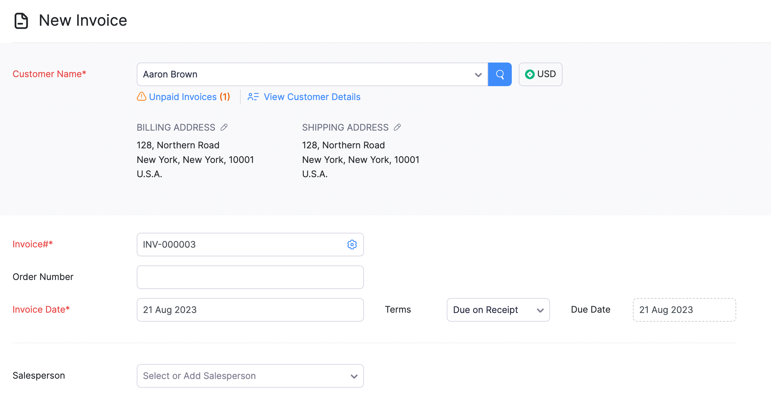Image resolution: width=771 pixels, height=412 pixels.
Task: Change the currency from USD
Action: click(540, 74)
